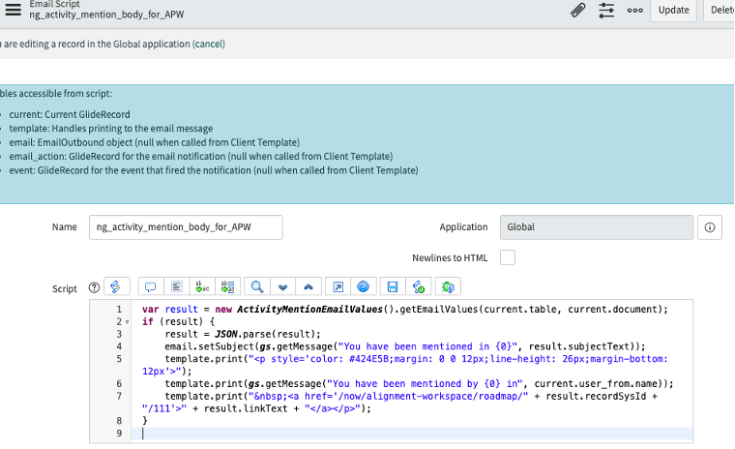Click the toggle comment icon

(151, 286)
